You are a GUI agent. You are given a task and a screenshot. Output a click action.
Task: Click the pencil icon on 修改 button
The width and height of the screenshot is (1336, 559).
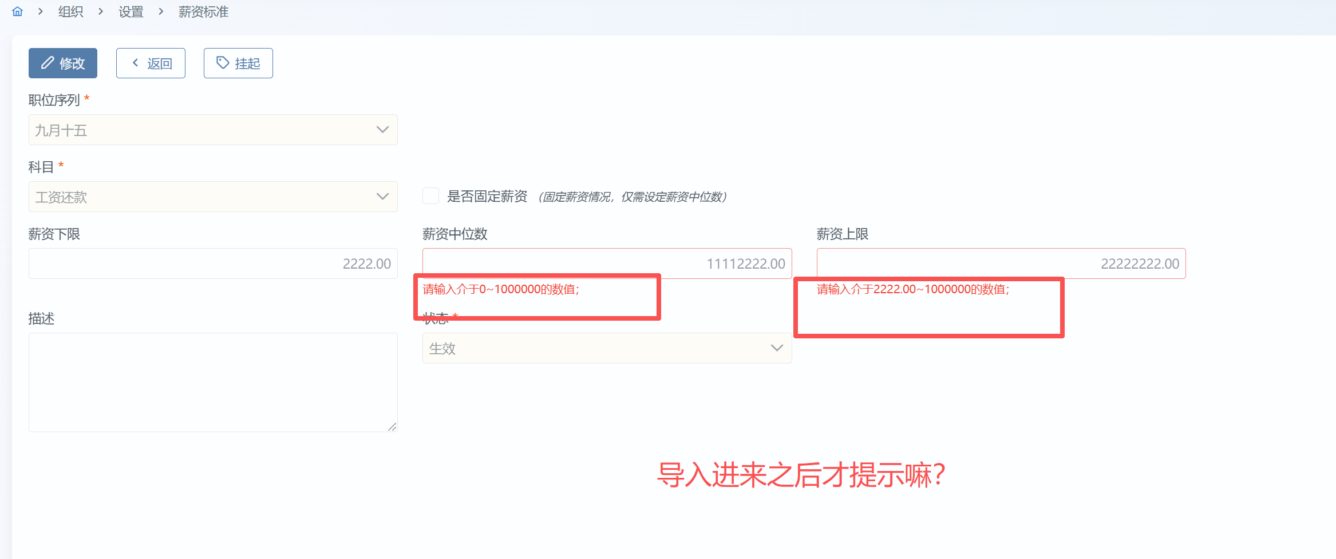point(48,63)
